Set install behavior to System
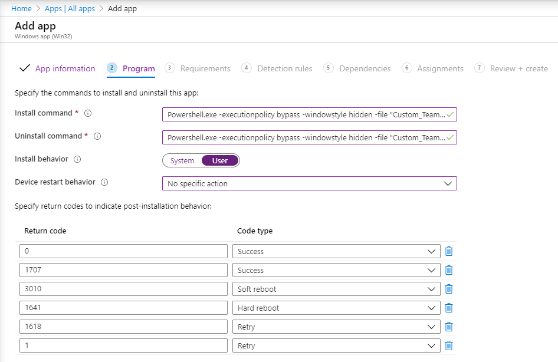558x362 pixels. pyautogui.click(x=182, y=160)
